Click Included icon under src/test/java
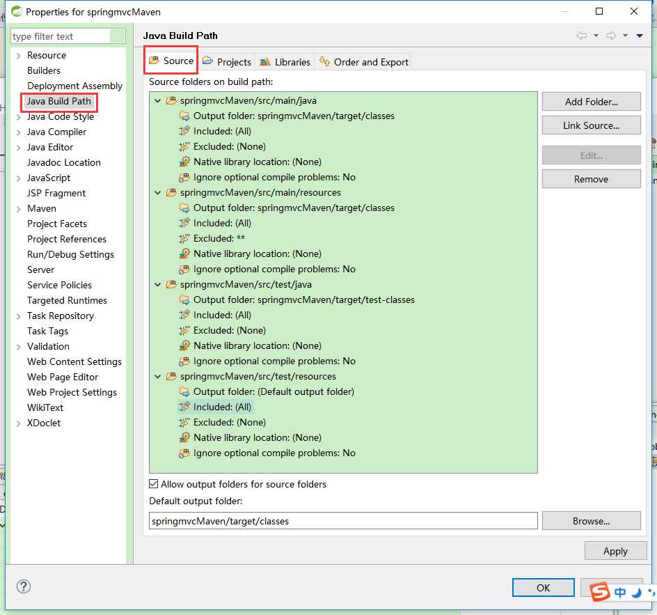 point(184,315)
